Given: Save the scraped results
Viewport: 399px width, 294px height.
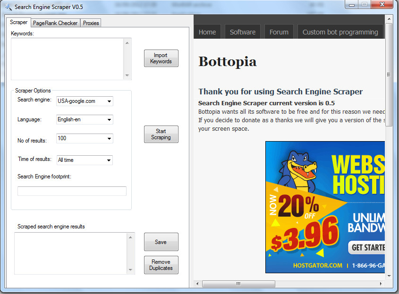Looking at the screenshot, I should [161, 242].
